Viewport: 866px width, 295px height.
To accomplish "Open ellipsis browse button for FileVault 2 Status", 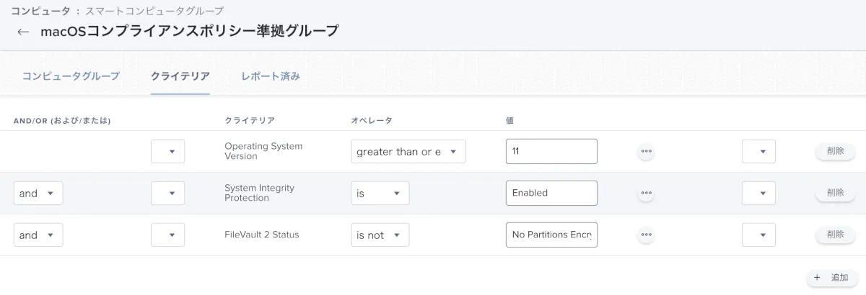I will coord(646,235).
